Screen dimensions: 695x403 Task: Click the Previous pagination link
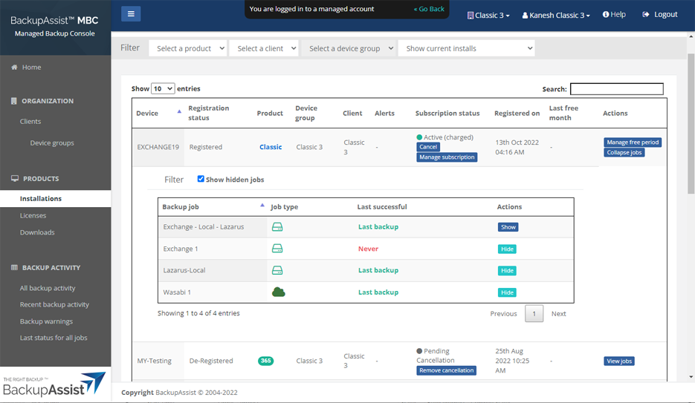[x=503, y=314]
